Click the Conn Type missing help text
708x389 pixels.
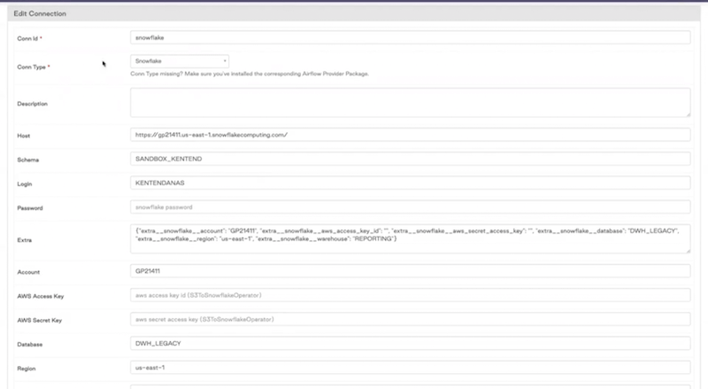click(x=250, y=74)
